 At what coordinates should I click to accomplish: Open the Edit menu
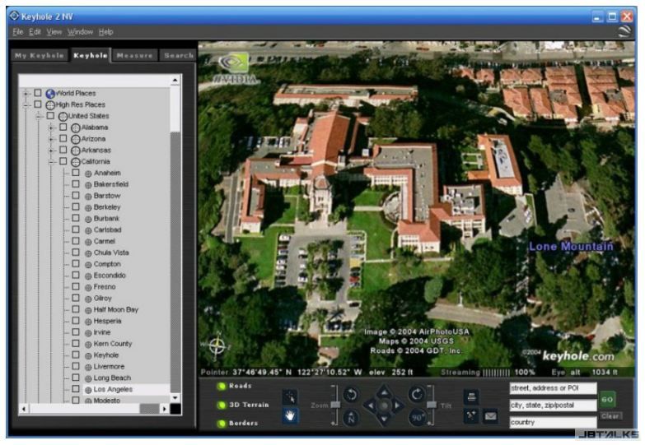pos(35,31)
